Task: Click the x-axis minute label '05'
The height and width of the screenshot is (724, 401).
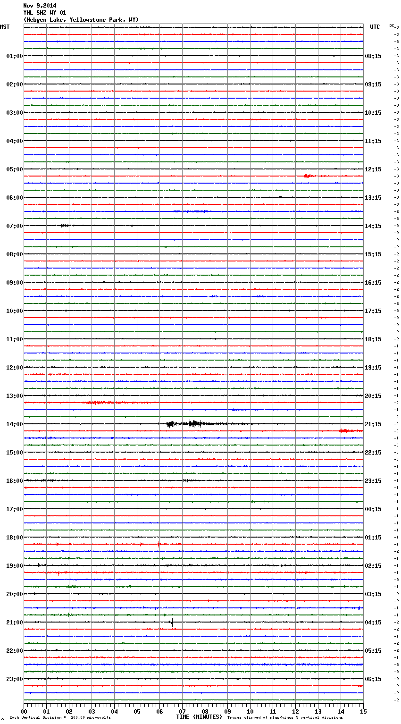Action: pos(137,711)
